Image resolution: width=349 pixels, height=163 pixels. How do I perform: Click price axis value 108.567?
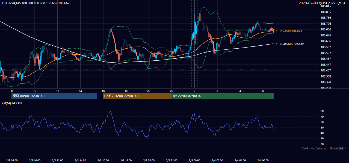(326, 47)
